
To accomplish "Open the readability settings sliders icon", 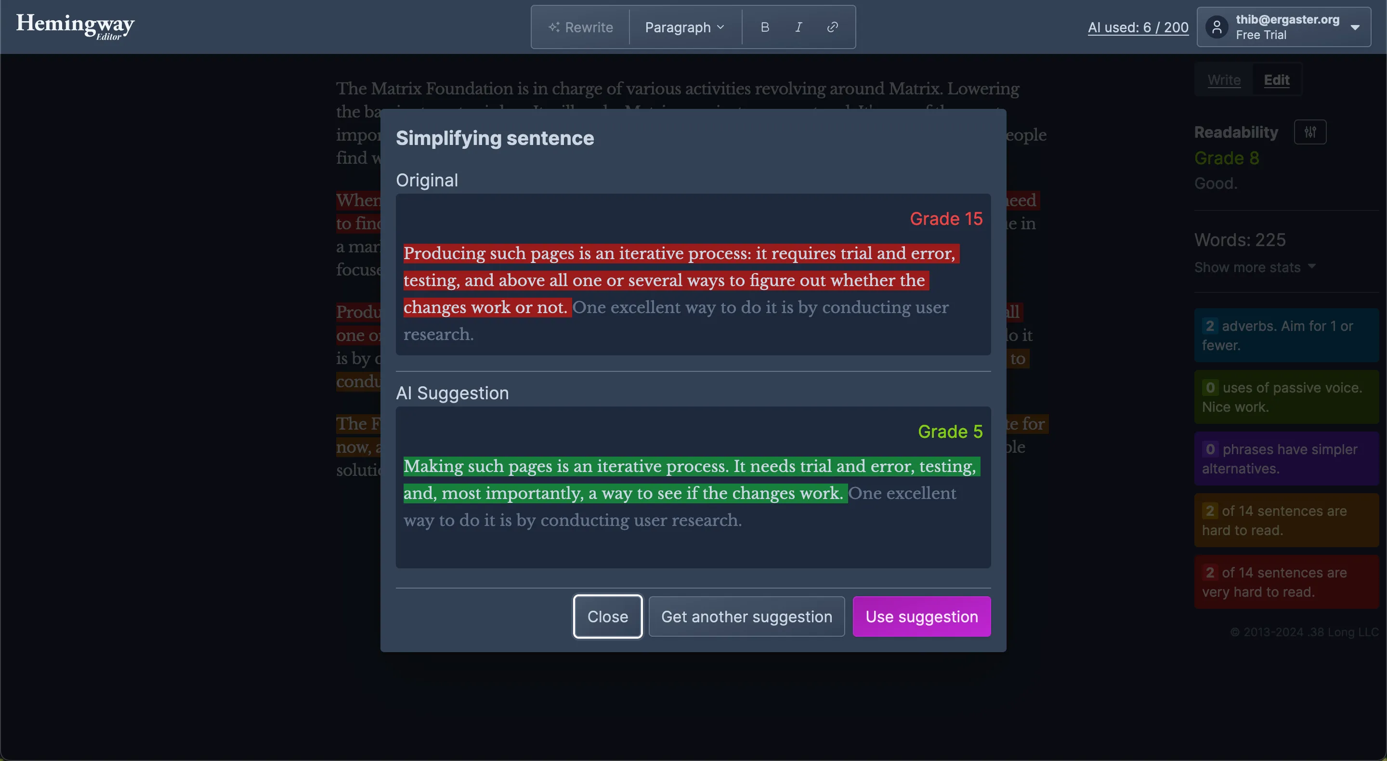I will pyautogui.click(x=1310, y=132).
